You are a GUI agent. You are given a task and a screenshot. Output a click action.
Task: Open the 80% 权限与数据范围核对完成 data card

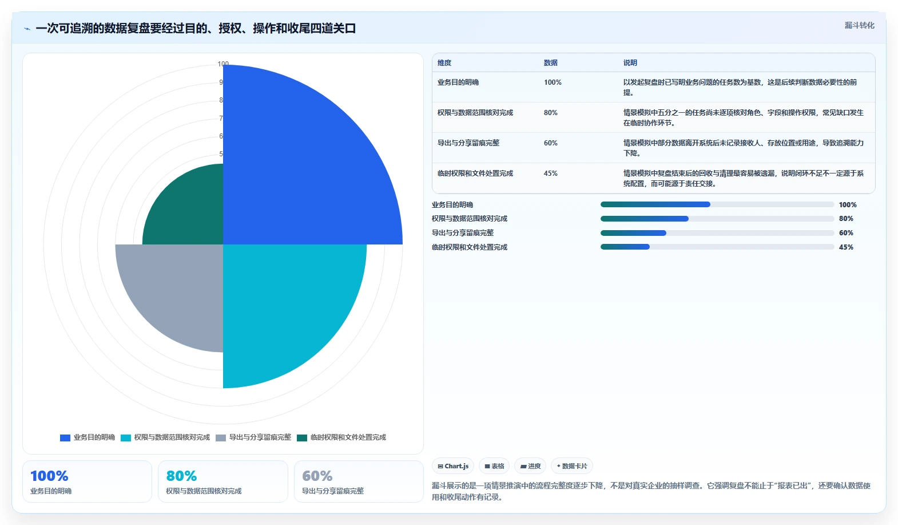click(223, 481)
